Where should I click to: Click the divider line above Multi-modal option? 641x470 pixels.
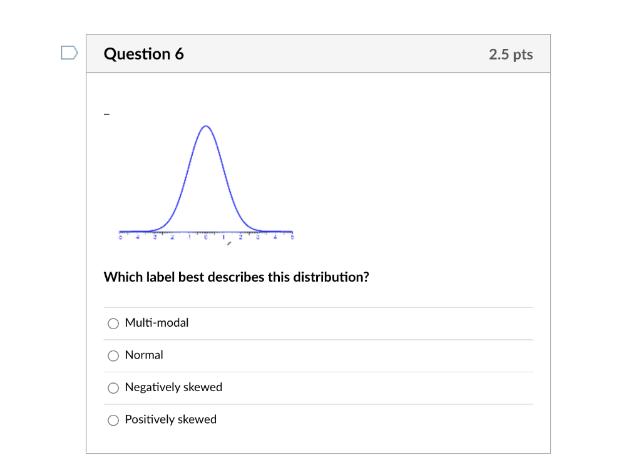click(318, 307)
